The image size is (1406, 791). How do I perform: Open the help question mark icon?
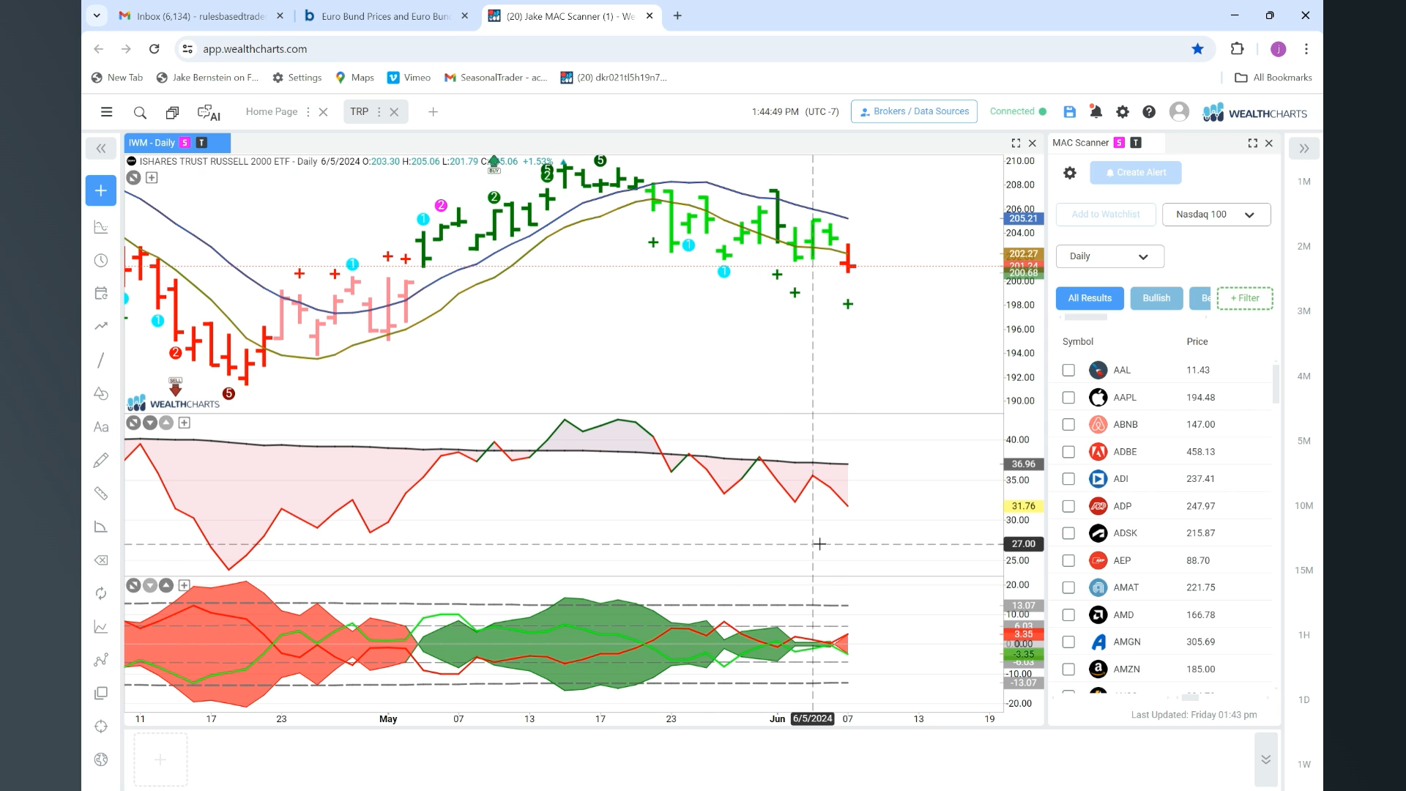[x=1149, y=112]
